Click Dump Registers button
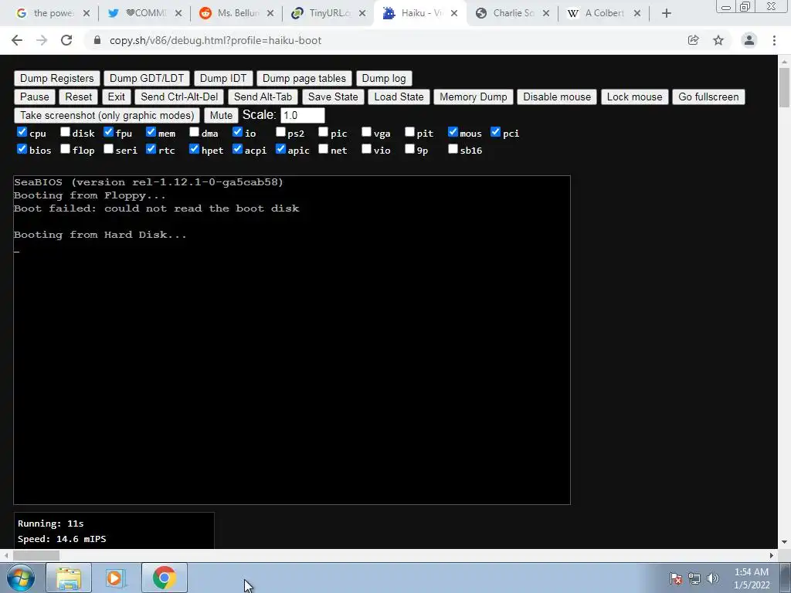Image resolution: width=791 pixels, height=593 pixels. (57, 78)
